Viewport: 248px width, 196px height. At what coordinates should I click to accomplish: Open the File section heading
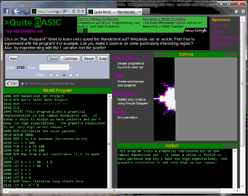(x=118, y=76)
